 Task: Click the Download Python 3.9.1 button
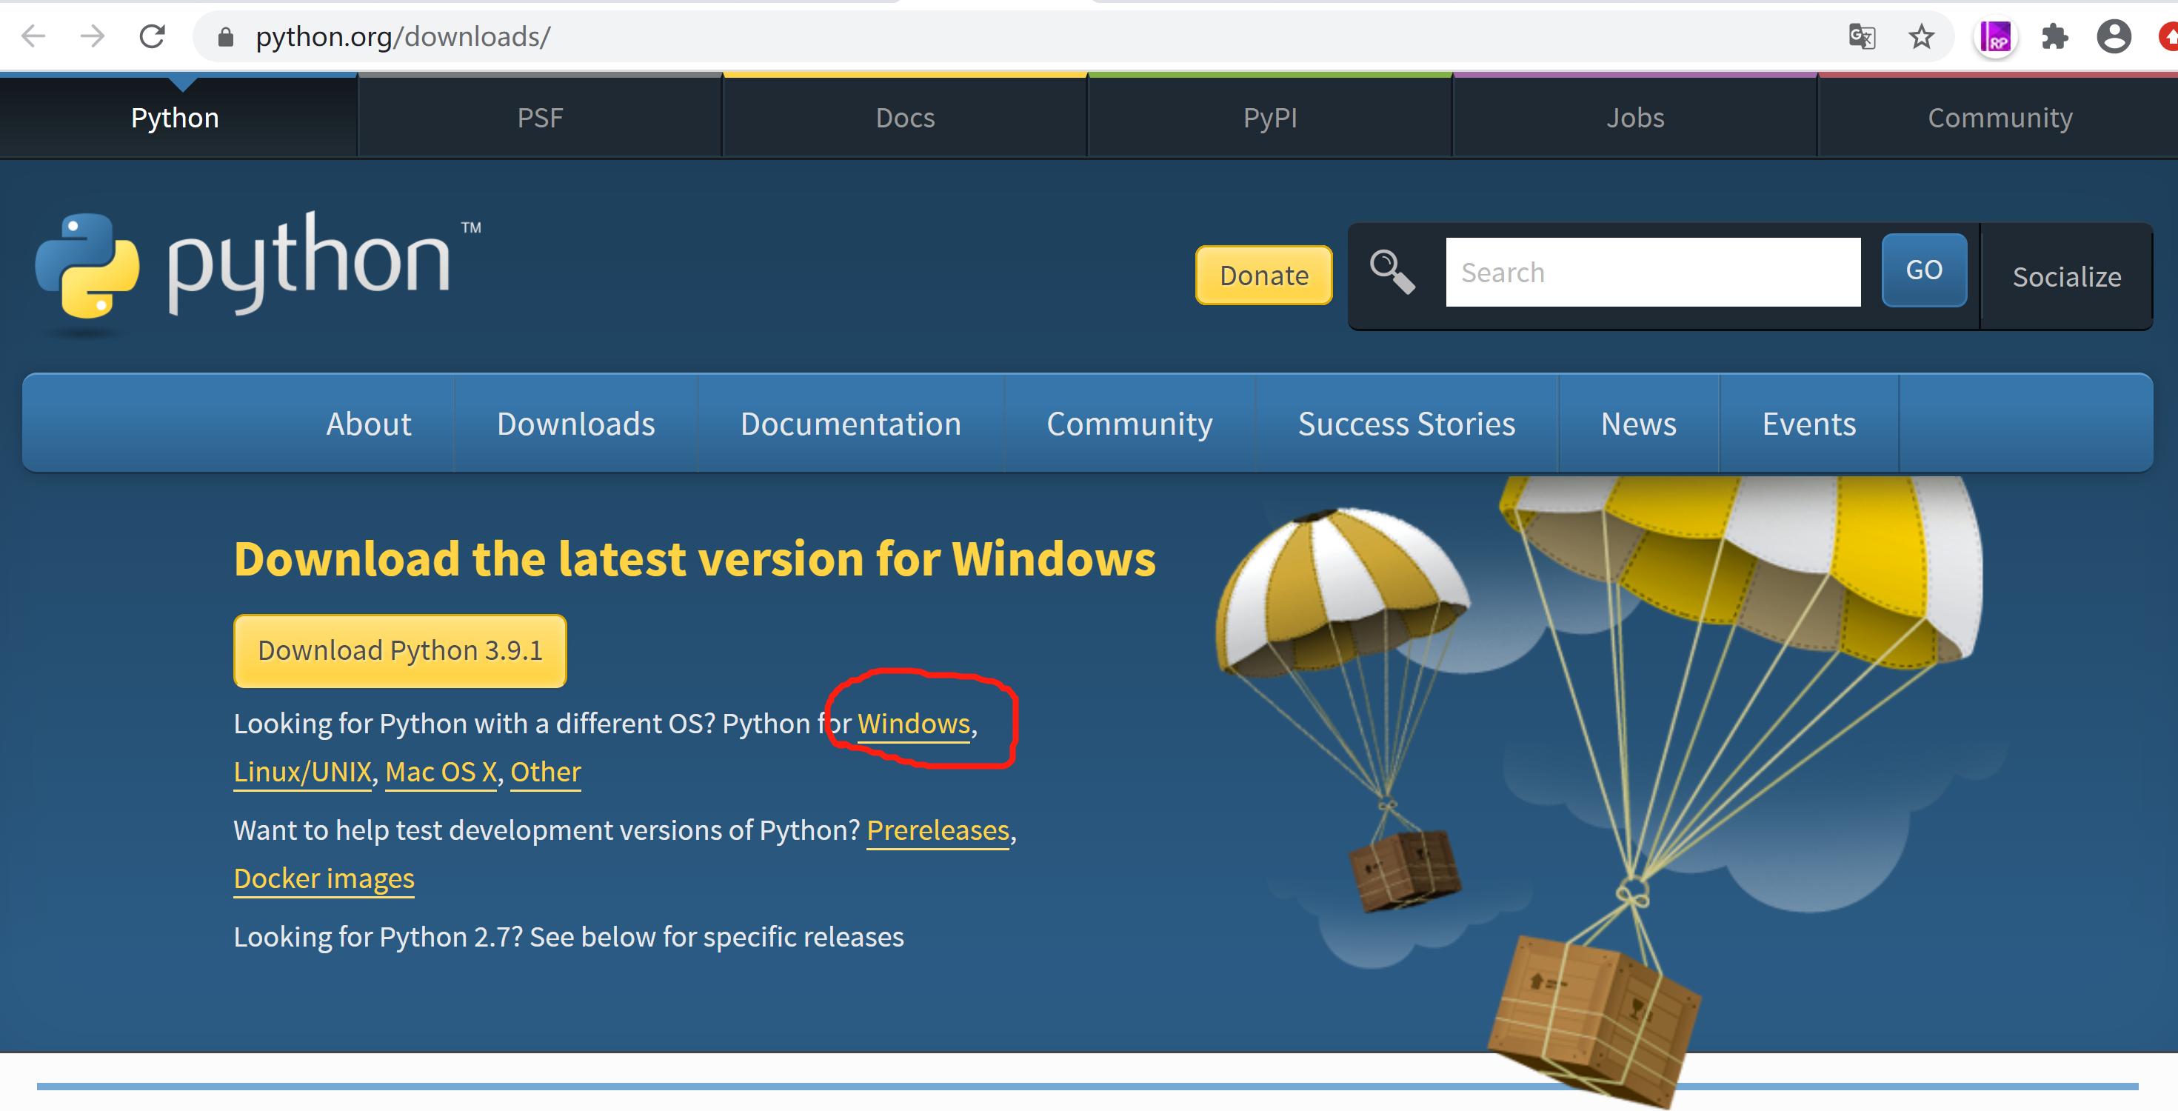pyautogui.click(x=401, y=650)
